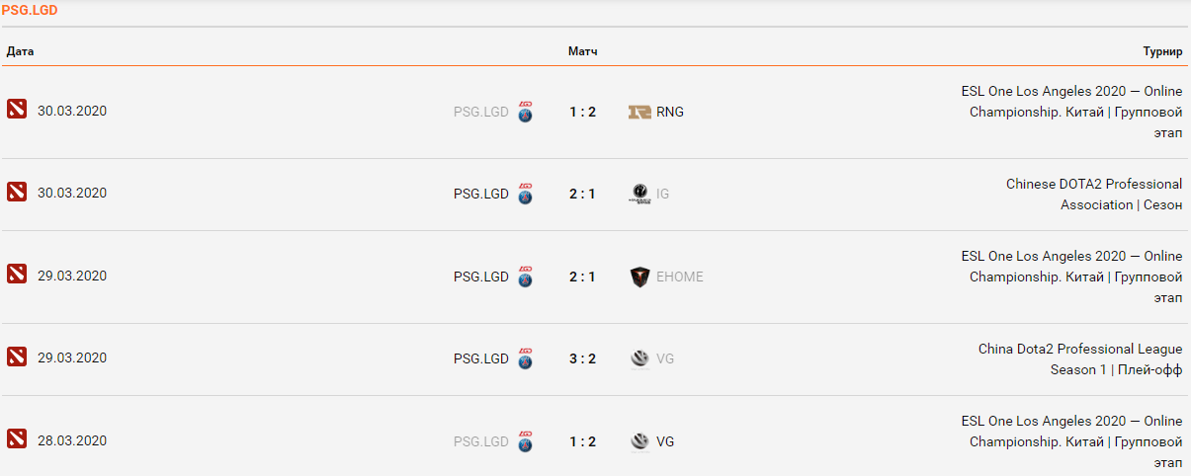This screenshot has width=1191, height=476.
Task: Click the Дата column header
Action: pyautogui.click(x=21, y=51)
